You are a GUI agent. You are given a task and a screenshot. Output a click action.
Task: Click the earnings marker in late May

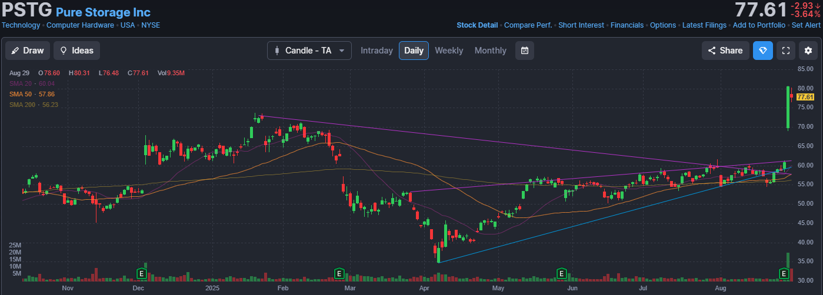[x=562, y=273]
